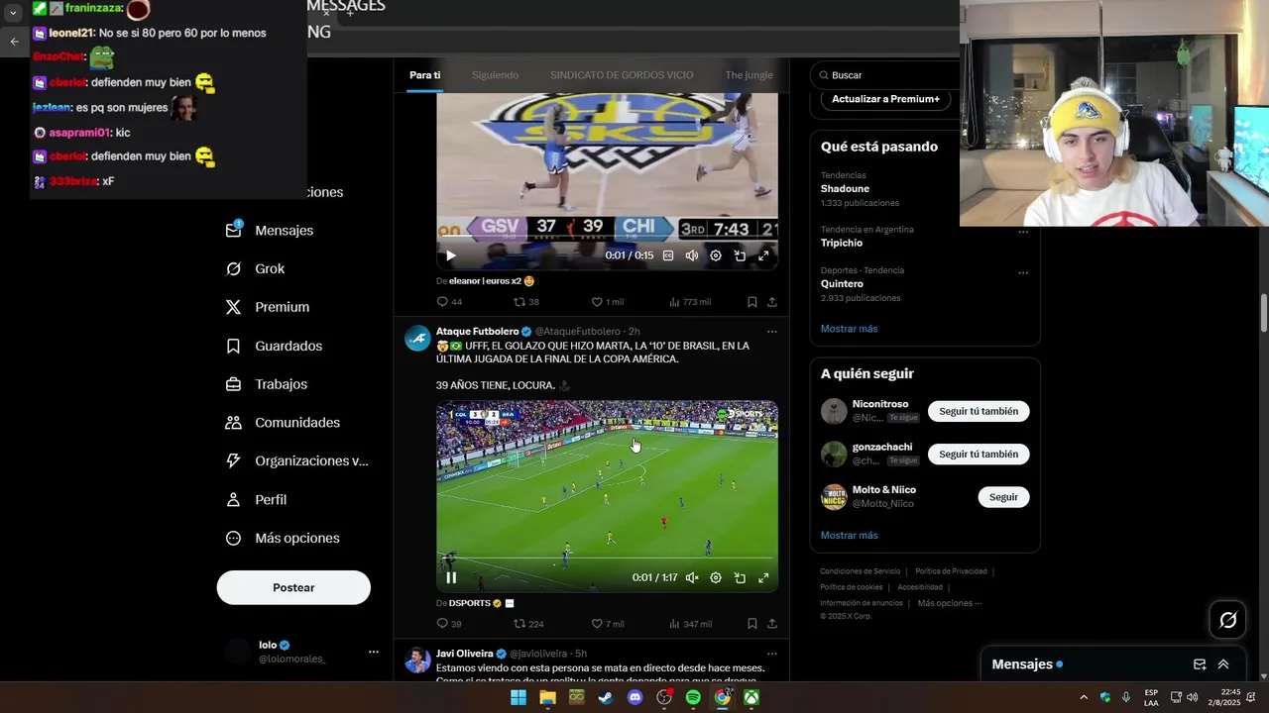Like the post with 7 mil likes
This screenshot has width=1269, height=713.
click(x=607, y=624)
